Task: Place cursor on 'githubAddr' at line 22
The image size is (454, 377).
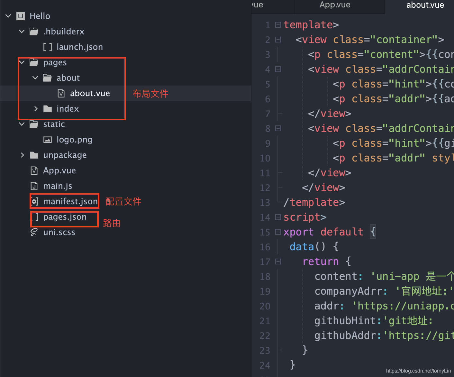Action: pyautogui.click(x=345, y=336)
